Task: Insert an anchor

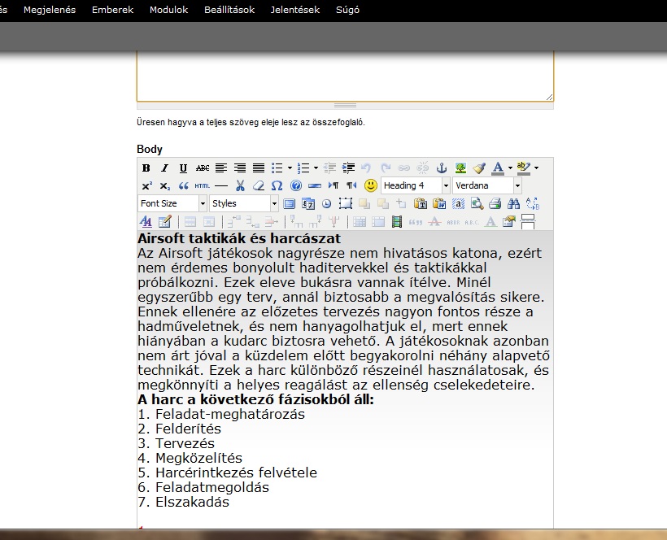Action: click(442, 168)
